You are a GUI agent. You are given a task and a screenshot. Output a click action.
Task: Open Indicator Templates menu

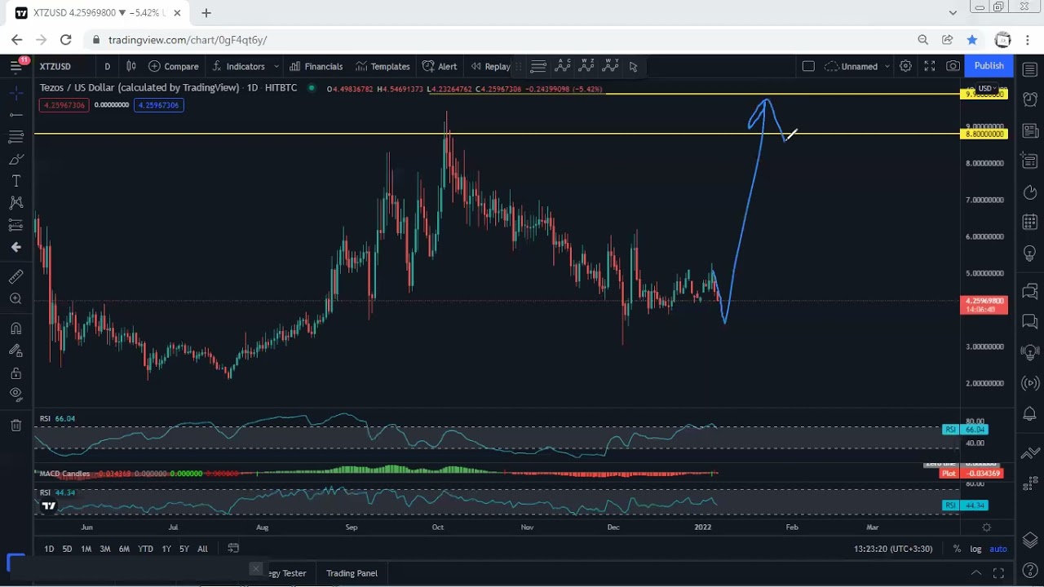[x=383, y=66]
